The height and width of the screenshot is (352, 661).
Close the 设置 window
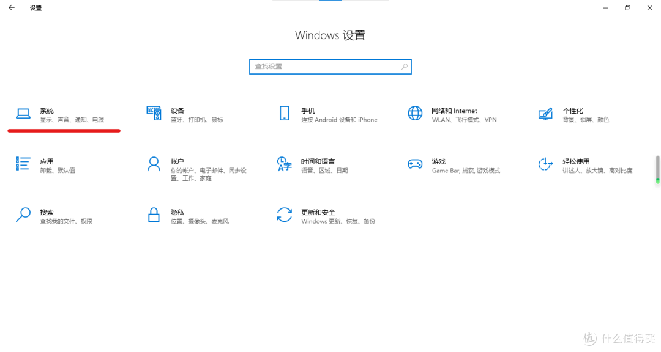(x=649, y=7)
